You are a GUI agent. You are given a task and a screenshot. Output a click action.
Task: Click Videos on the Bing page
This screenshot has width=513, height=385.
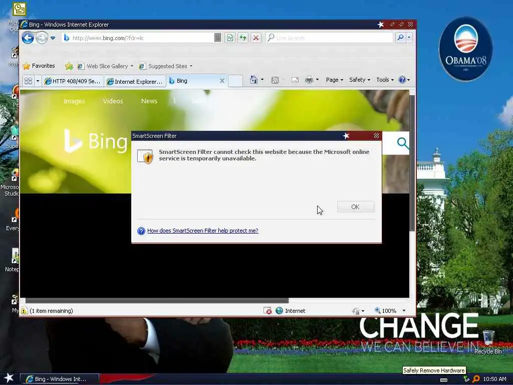[113, 101]
